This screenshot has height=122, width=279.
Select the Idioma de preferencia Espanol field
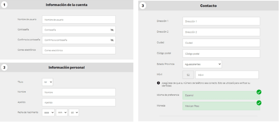[x=221, y=95]
